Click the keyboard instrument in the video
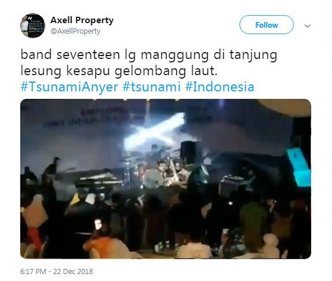The width and height of the screenshot is (332, 281). [x=98, y=180]
